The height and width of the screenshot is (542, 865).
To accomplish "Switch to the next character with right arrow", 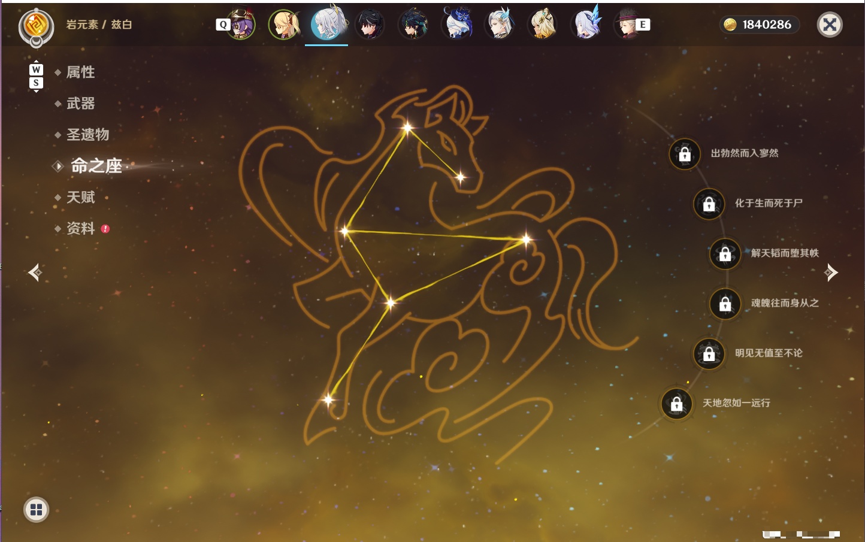I will point(831,272).
